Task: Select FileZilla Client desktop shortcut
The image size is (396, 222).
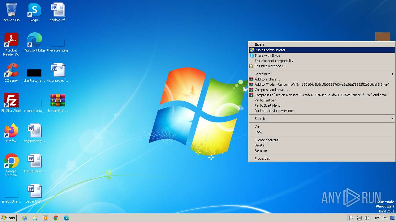Action: 11,103
